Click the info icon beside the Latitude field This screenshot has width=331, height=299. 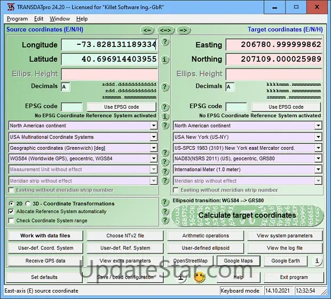tap(165, 59)
